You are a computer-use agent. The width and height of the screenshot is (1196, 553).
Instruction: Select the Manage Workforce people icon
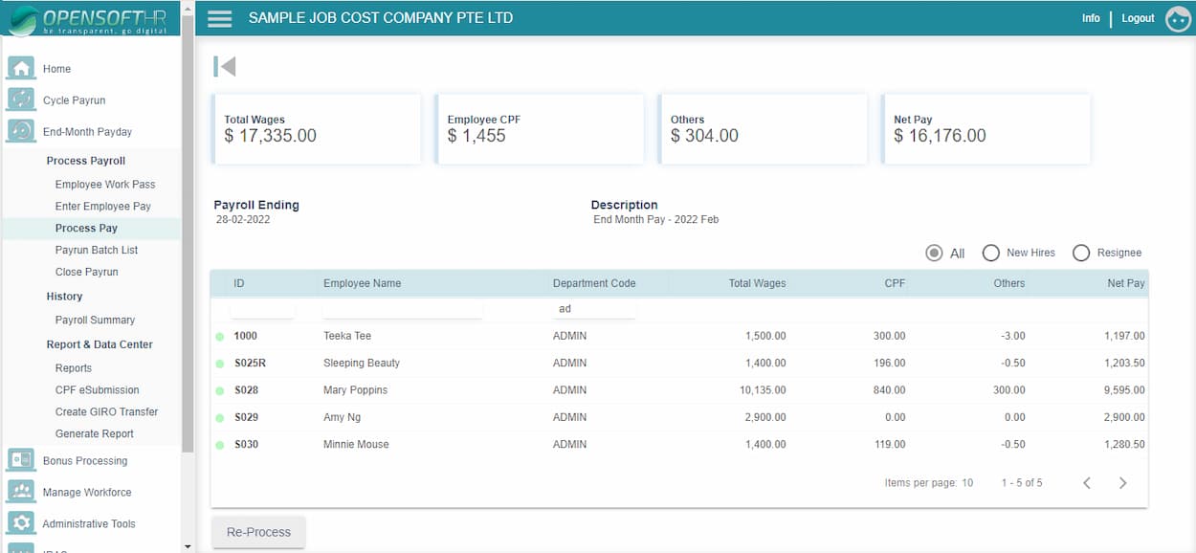point(21,492)
